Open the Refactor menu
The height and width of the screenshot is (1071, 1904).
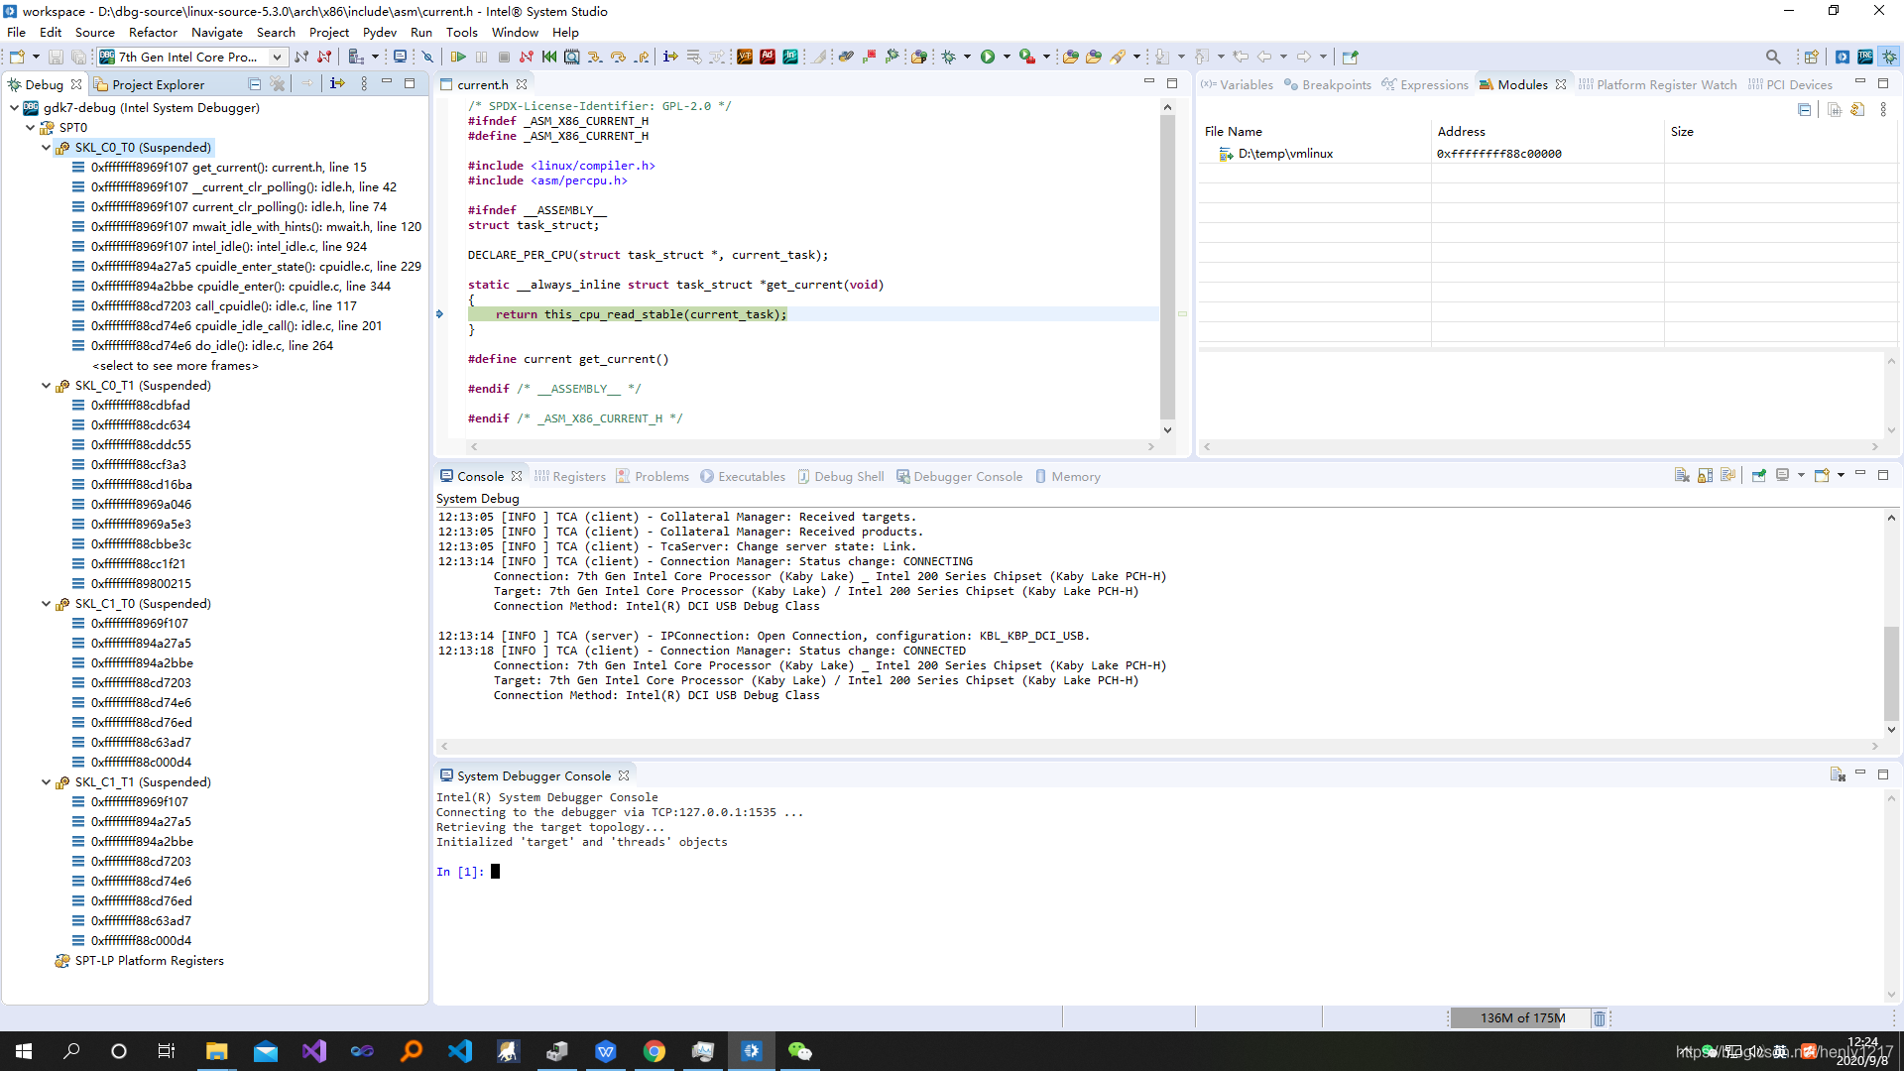[153, 32]
